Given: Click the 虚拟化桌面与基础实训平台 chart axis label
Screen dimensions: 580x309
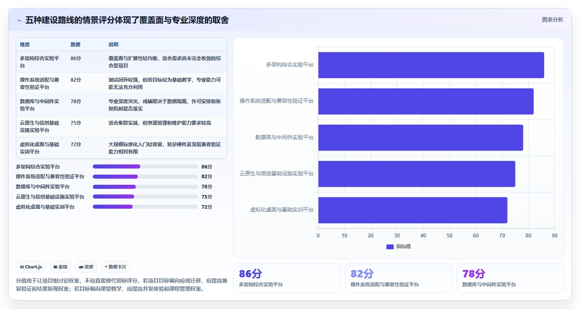Looking at the screenshot, I should pos(282,210).
